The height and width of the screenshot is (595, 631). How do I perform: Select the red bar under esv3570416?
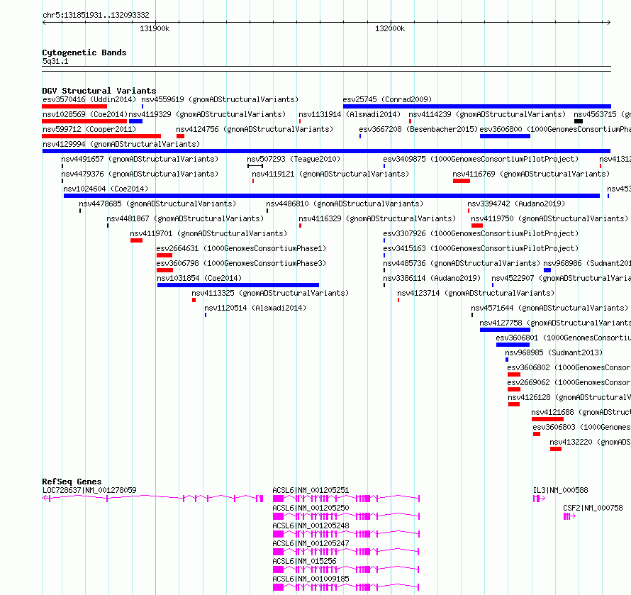tap(74, 106)
